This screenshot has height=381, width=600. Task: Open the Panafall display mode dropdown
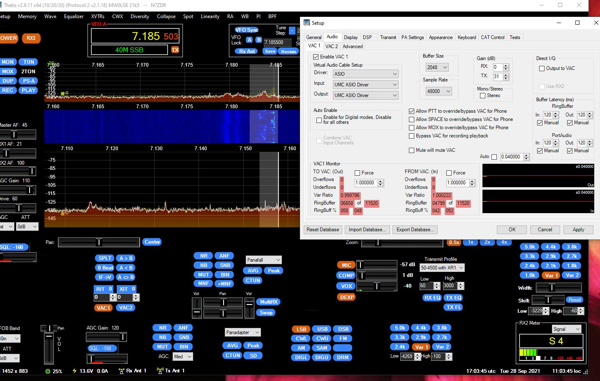(264, 260)
